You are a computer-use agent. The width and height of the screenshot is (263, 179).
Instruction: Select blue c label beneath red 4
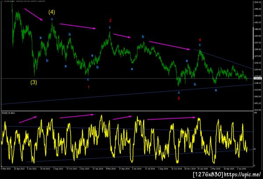pyautogui.click(x=200, y=45)
